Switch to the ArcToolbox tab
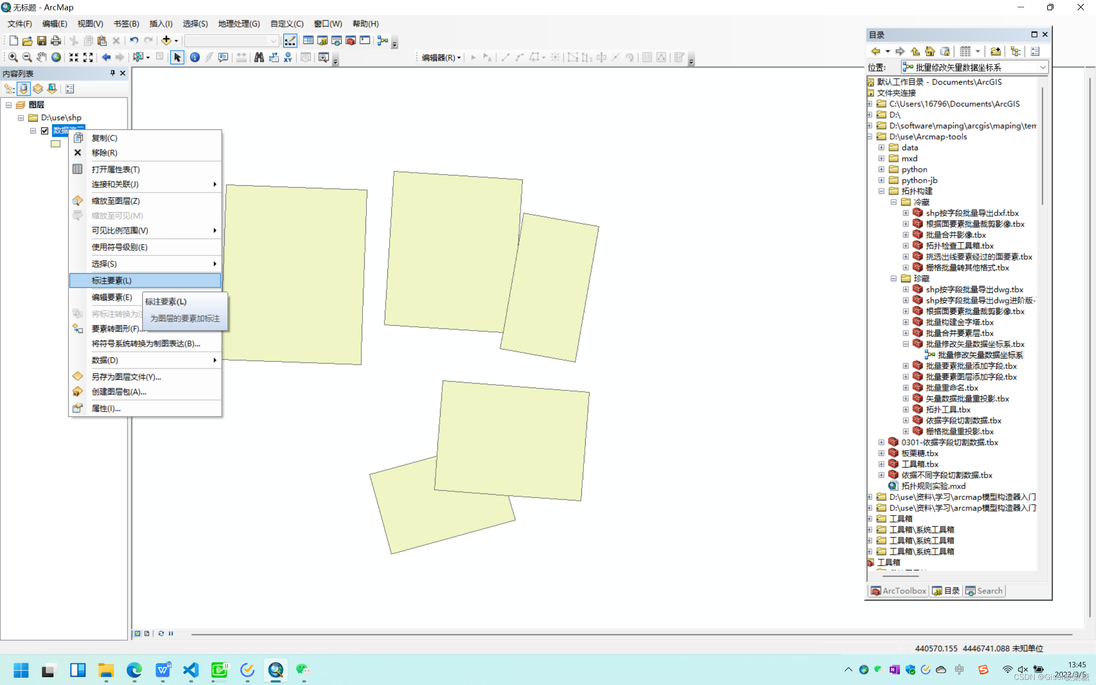Image resolution: width=1096 pixels, height=685 pixels. pos(899,591)
